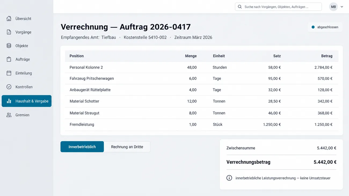
Task: Click the Aufträge clipboard icon
Action: [x=9, y=59]
